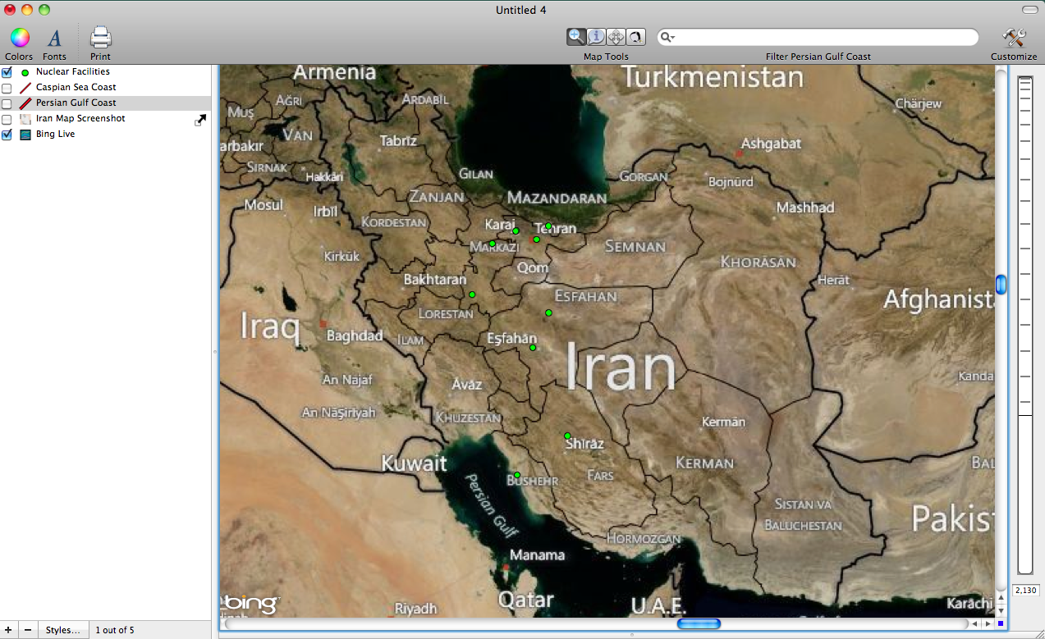Show the Persian Gulf Coast layer

[x=7, y=103]
